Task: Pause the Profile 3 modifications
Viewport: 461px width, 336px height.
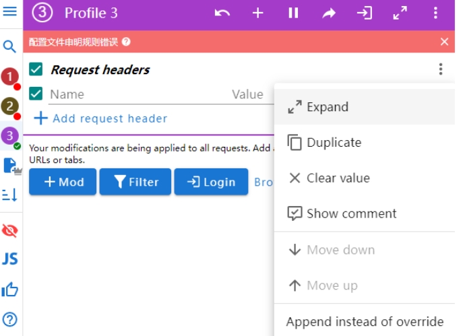Action: [x=293, y=13]
